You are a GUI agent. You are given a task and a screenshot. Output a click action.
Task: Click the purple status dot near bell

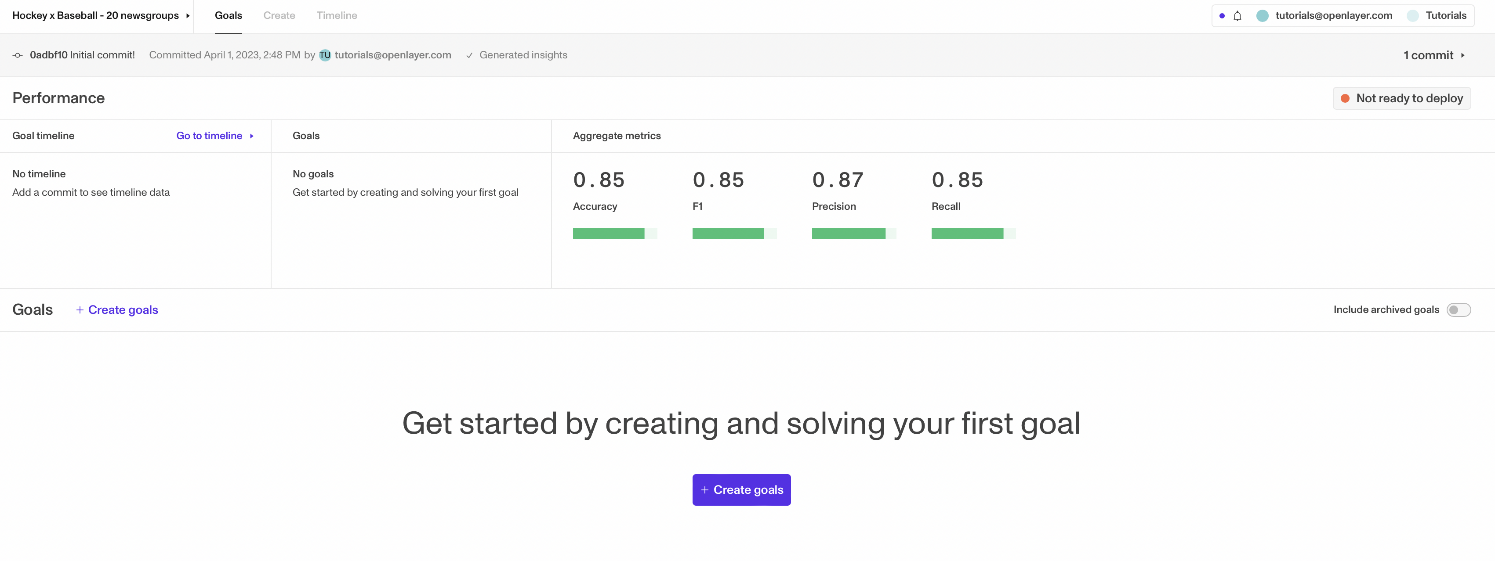1222,16
